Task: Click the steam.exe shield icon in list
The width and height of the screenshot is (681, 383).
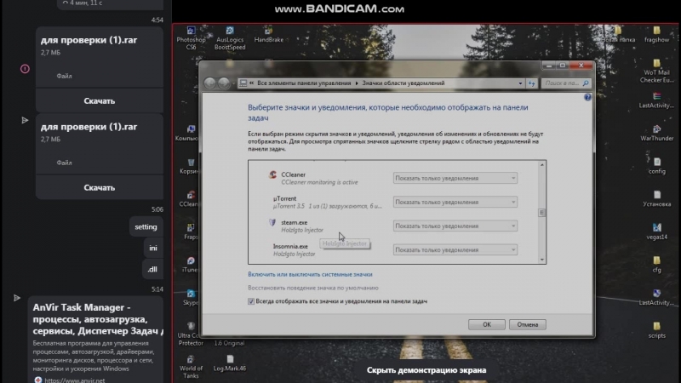Action: (272, 222)
